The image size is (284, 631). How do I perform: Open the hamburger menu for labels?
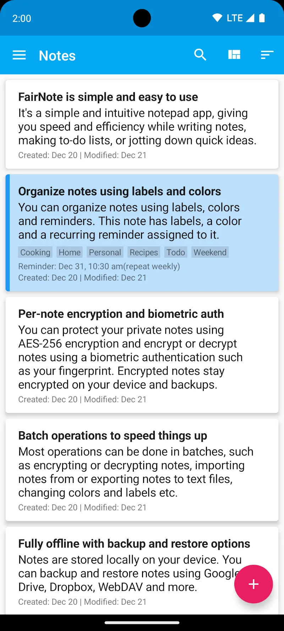[x=19, y=55]
